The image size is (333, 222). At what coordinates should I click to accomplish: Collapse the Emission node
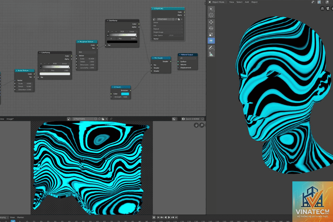[x=113, y=87]
